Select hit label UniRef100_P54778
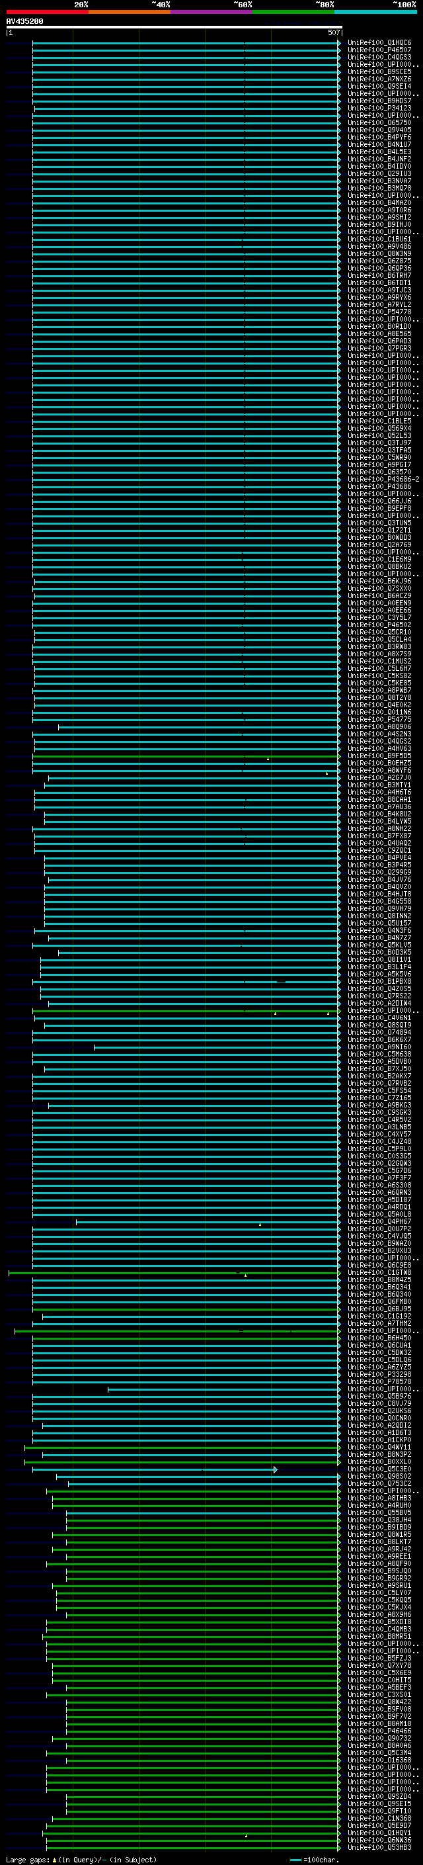This screenshot has height=1865, width=423. [379, 312]
